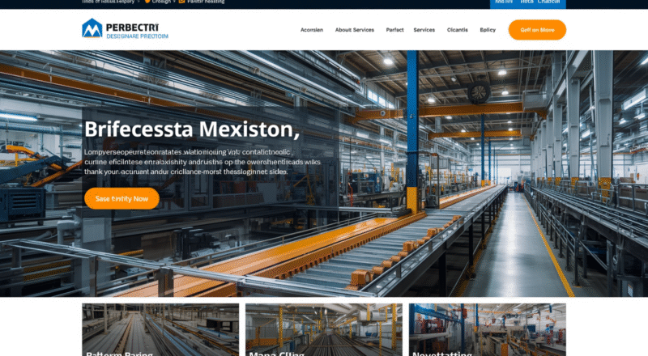Open the Acorsien nav item
The width and height of the screenshot is (648, 356).
(312, 30)
